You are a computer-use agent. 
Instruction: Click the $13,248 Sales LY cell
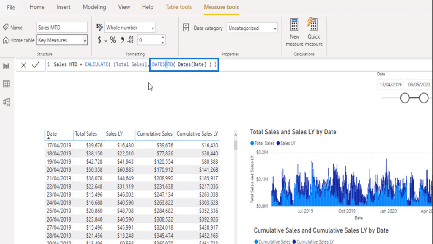(x=125, y=236)
